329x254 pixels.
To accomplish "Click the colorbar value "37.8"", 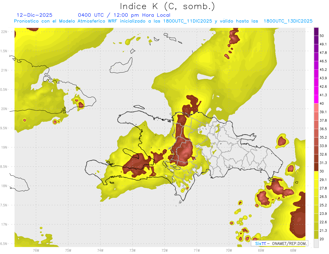I will tap(323, 120).
